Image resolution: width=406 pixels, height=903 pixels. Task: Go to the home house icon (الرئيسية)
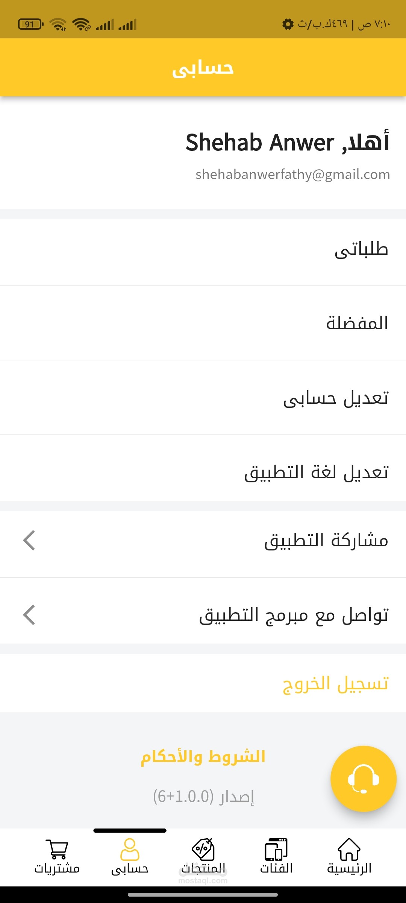(x=349, y=849)
